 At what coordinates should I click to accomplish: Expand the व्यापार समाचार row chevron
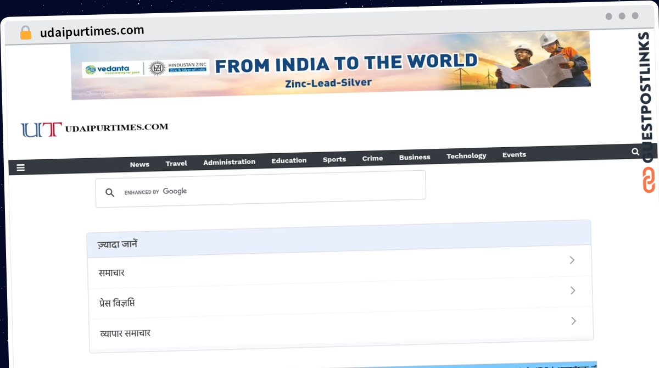pos(573,321)
